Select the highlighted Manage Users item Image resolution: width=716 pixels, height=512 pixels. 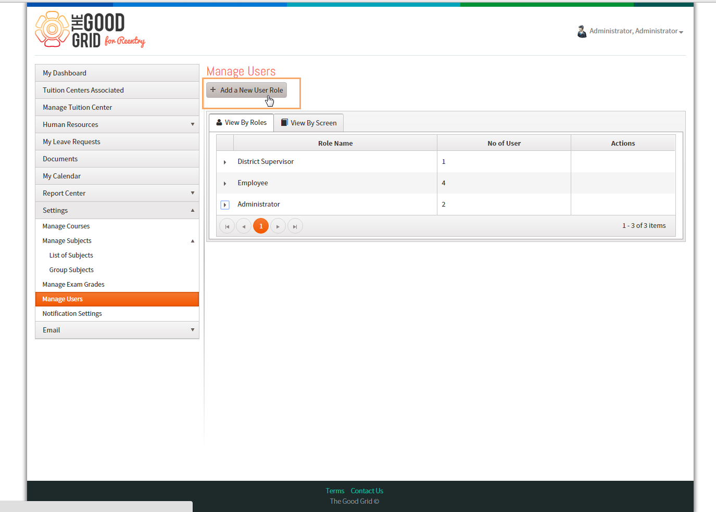(x=117, y=299)
